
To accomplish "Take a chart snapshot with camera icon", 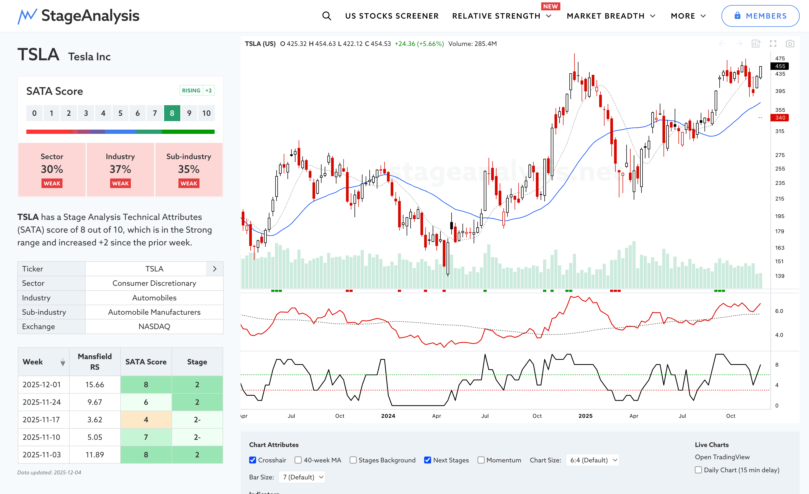I will tap(790, 44).
